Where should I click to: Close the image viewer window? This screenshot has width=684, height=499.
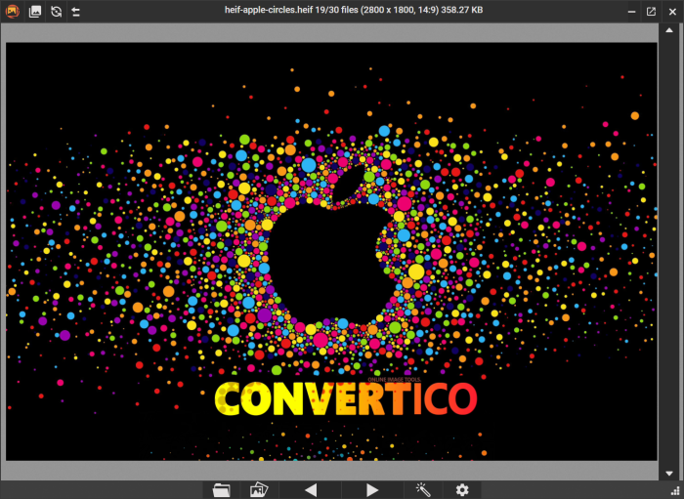point(672,12)
